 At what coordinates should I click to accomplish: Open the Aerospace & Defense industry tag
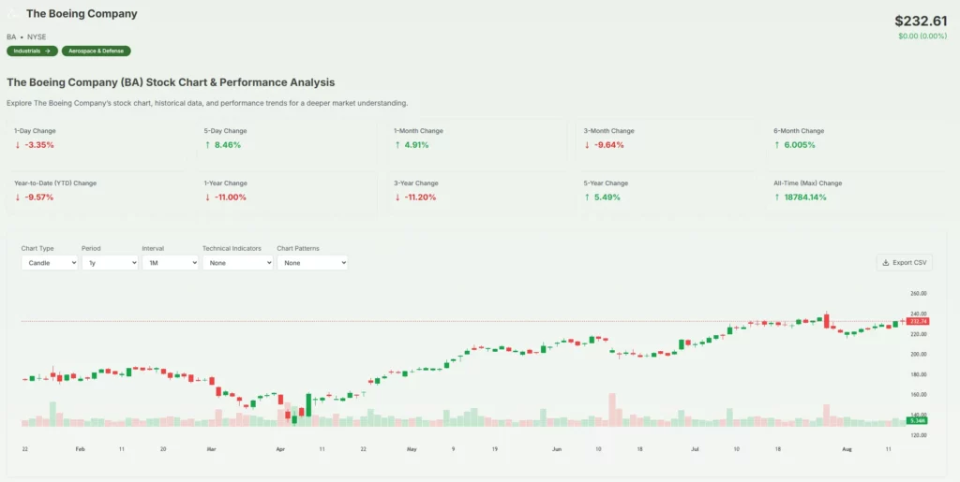97,51
